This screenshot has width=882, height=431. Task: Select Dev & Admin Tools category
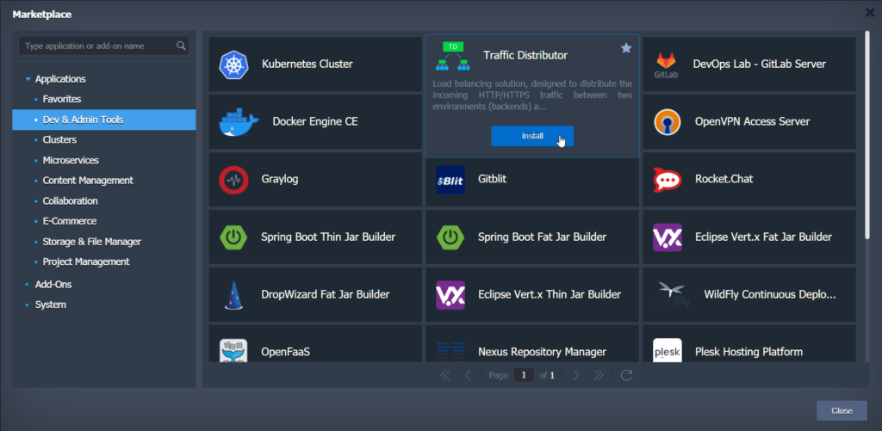pos(104,120)
